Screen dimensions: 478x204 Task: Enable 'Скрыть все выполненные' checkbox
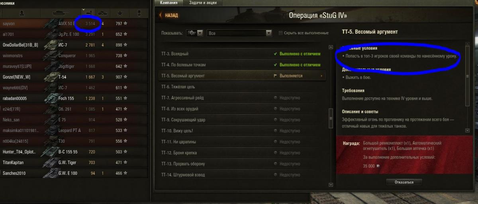[281, 33]
